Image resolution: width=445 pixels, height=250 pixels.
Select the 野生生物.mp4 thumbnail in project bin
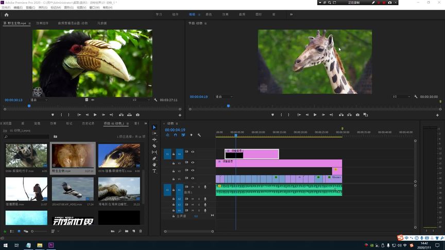pos(73,155)
